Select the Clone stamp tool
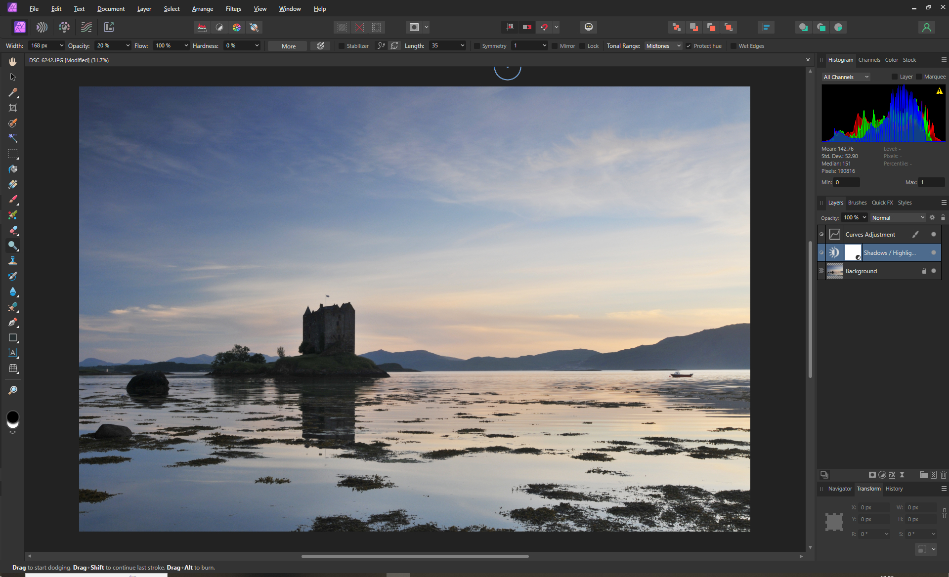Viewport: 949px width, 577px height. click(x=13, y=261)
